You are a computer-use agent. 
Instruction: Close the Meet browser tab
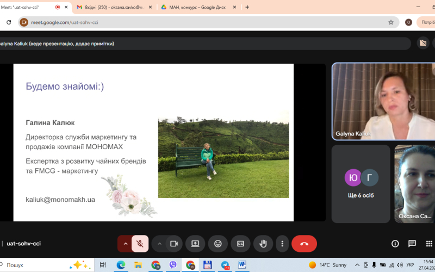[66, 7]
